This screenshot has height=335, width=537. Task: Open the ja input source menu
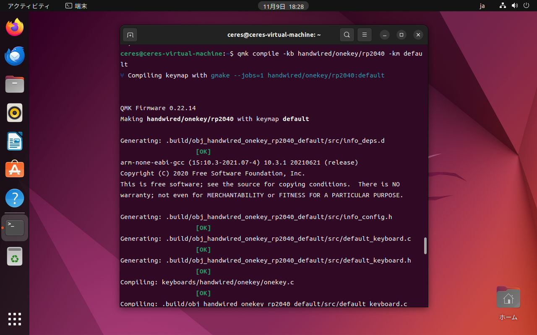tap(482, 6)
